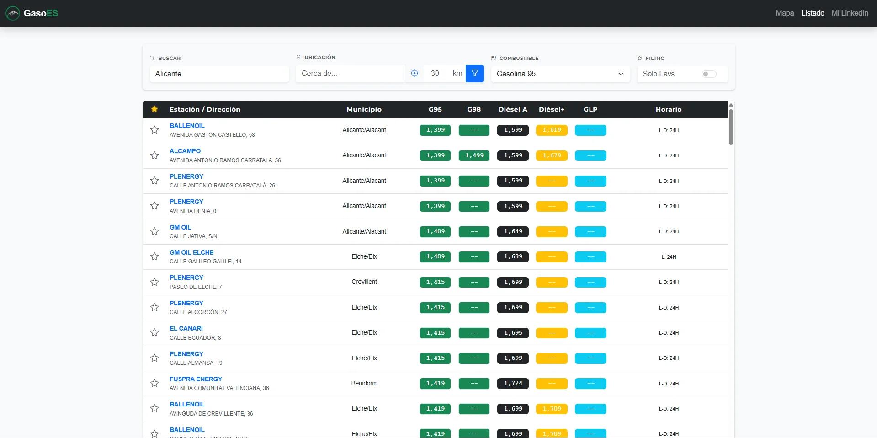
Task: Star the FUSPRA ENERGY station
Action: (154, 383)
